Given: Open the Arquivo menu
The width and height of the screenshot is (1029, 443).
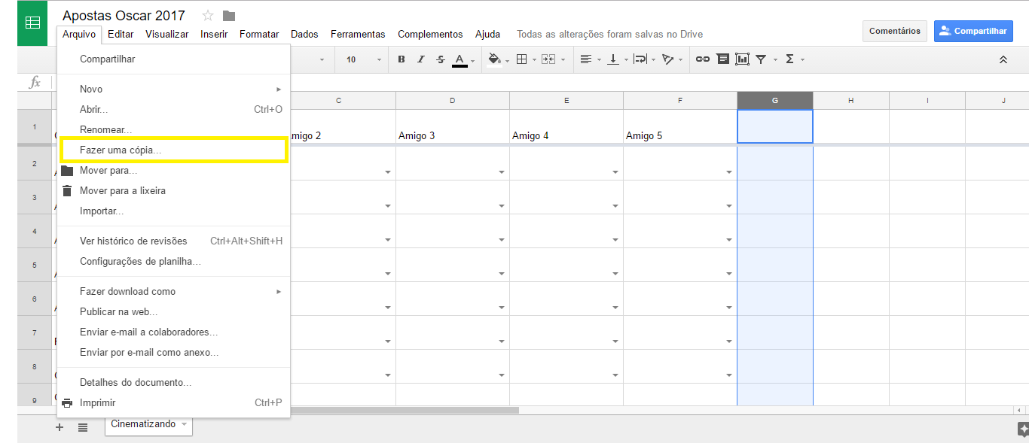Looking at the screenshot, I should pos(79,34).
